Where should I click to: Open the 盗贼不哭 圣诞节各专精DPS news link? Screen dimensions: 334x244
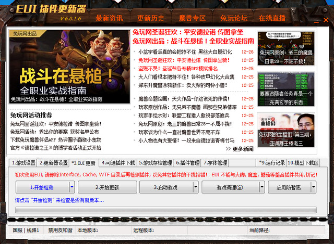pos(178,68)
